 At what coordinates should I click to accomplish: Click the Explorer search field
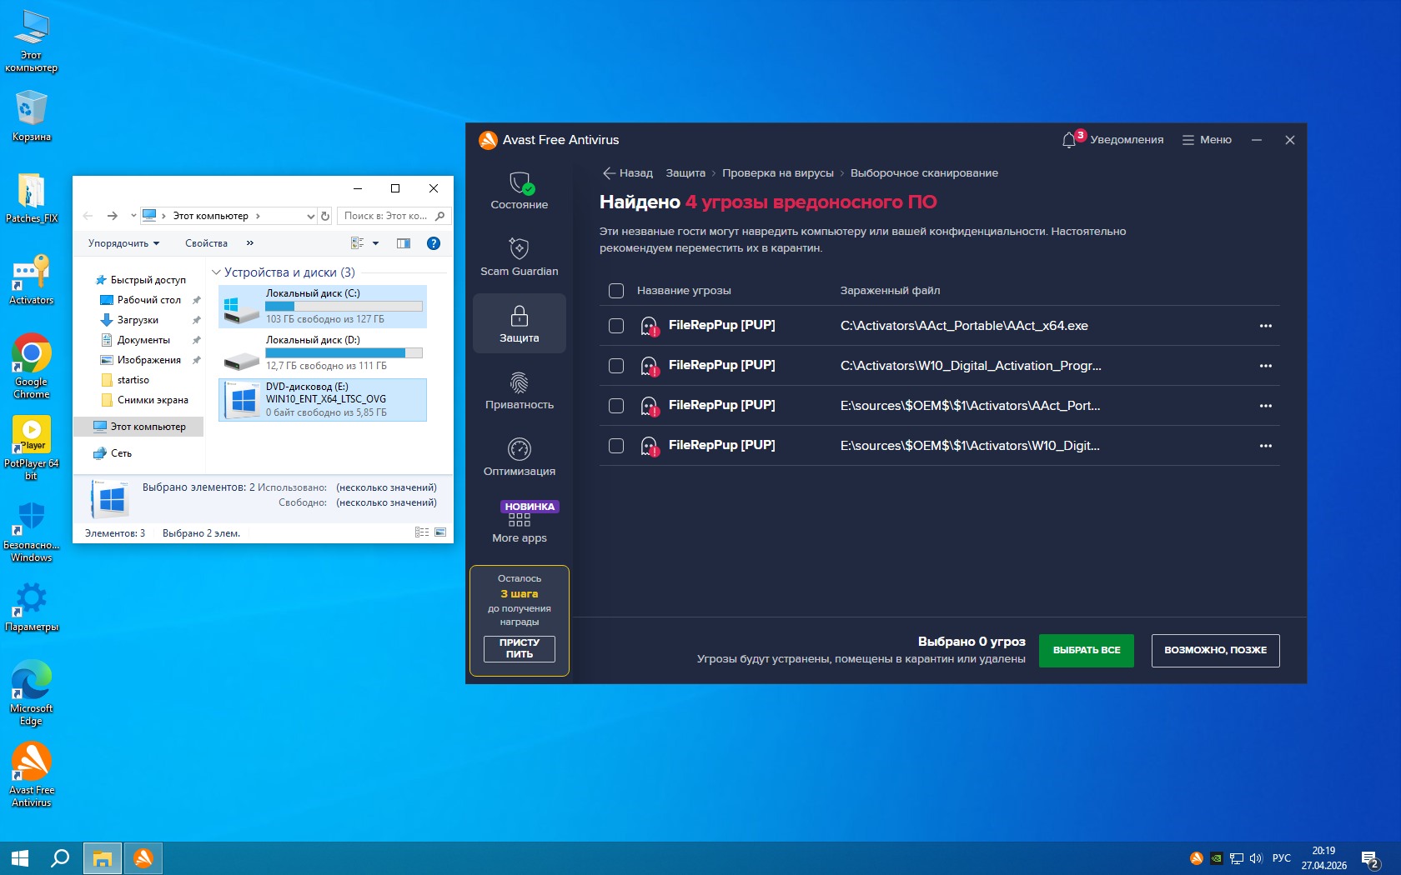coord(386,216)
